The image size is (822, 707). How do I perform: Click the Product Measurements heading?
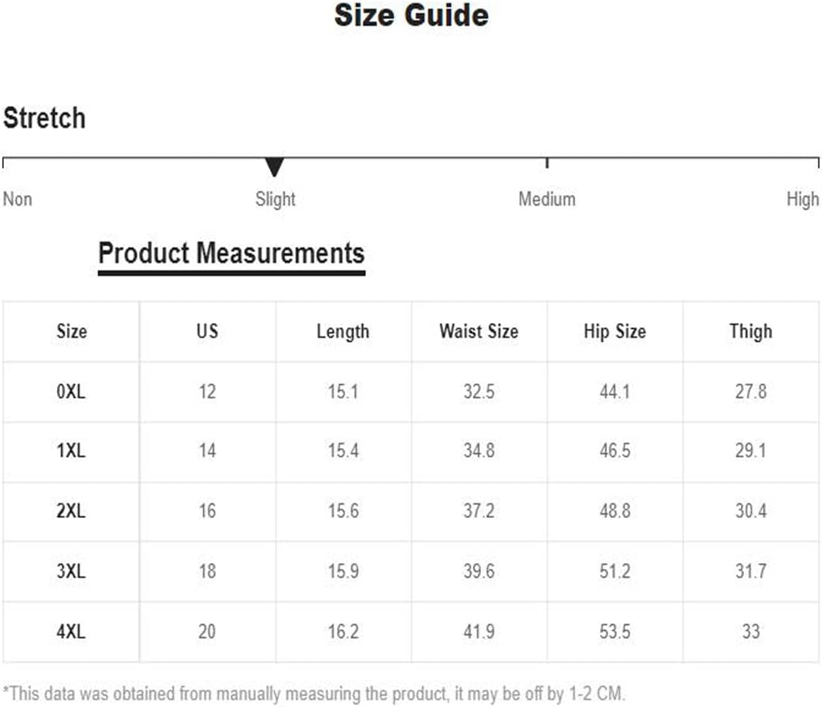pos(231,253)
